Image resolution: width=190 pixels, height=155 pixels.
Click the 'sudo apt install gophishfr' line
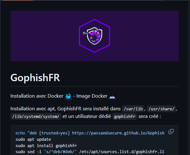(46, 145)
